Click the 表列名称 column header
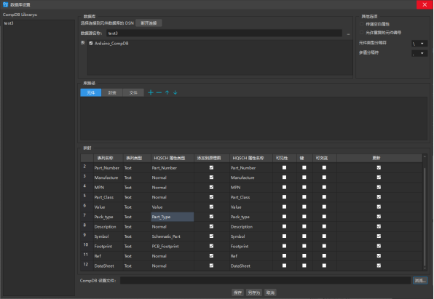Screen dimensions: 434x299 [108, 158]
